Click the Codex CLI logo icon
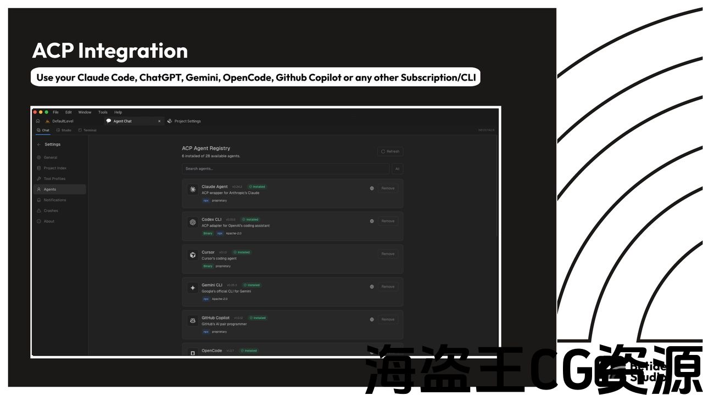The width and height of the screenshot is (703, 395). [193, 222]
